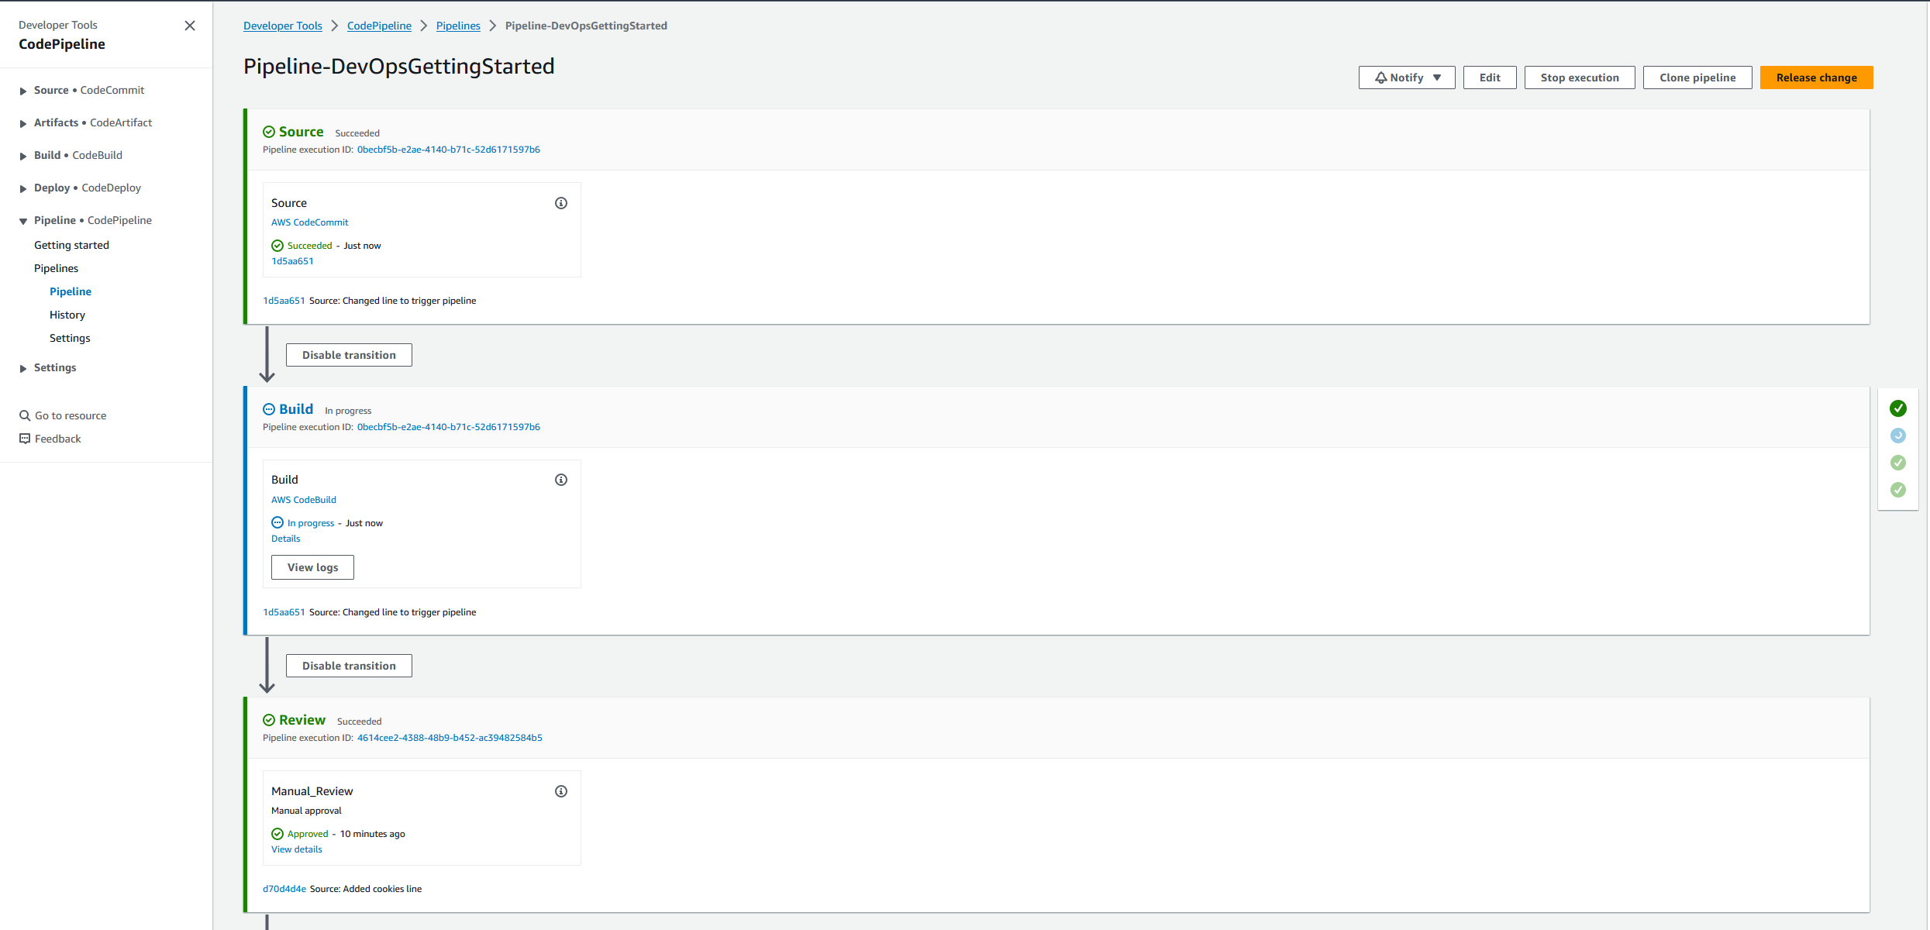This screenshot has width=1930, height=930.
Task: Click the Feedback icon in sidebar
Action: (25, 439)
